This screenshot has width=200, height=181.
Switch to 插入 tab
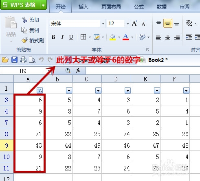pos(84,7)
